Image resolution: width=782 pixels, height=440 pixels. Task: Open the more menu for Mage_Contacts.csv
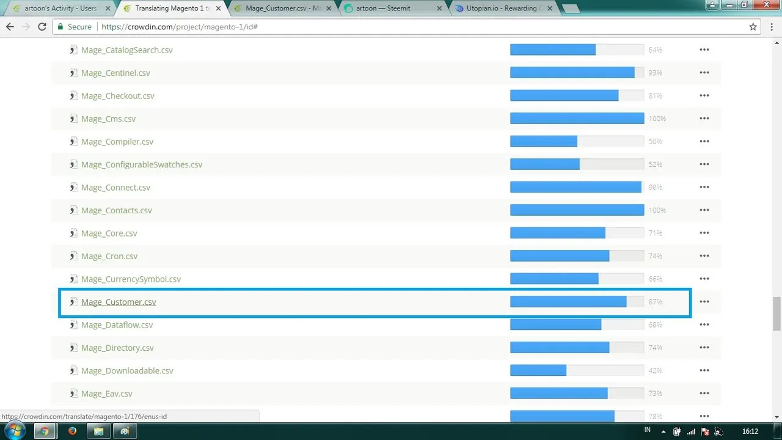[x=704, y=210]
